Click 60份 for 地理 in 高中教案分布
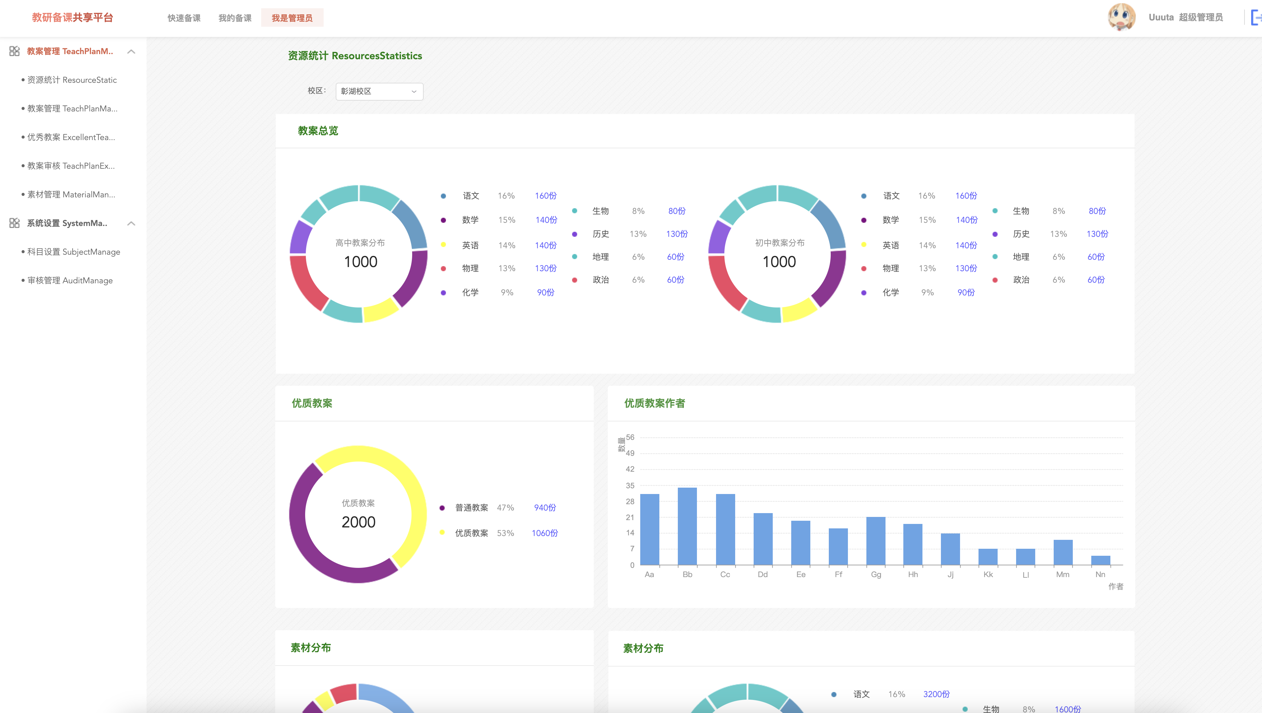 [x=676, y=257]
